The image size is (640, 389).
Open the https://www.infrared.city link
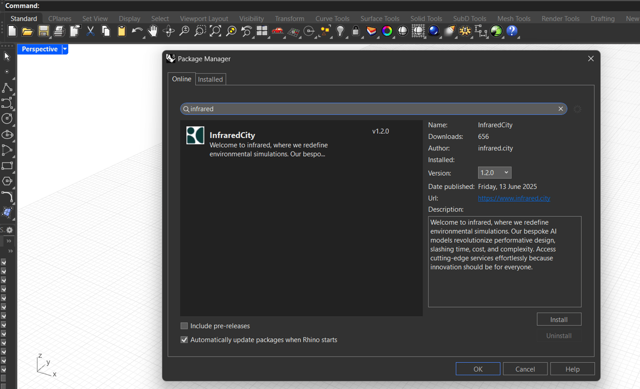click(x=514, y=199)
